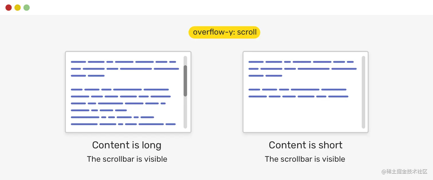Image resolution: width=433 pixels, height=180 pixels.
Task: Click the bottom text line in the long content box
Action: tap(123, 124)
